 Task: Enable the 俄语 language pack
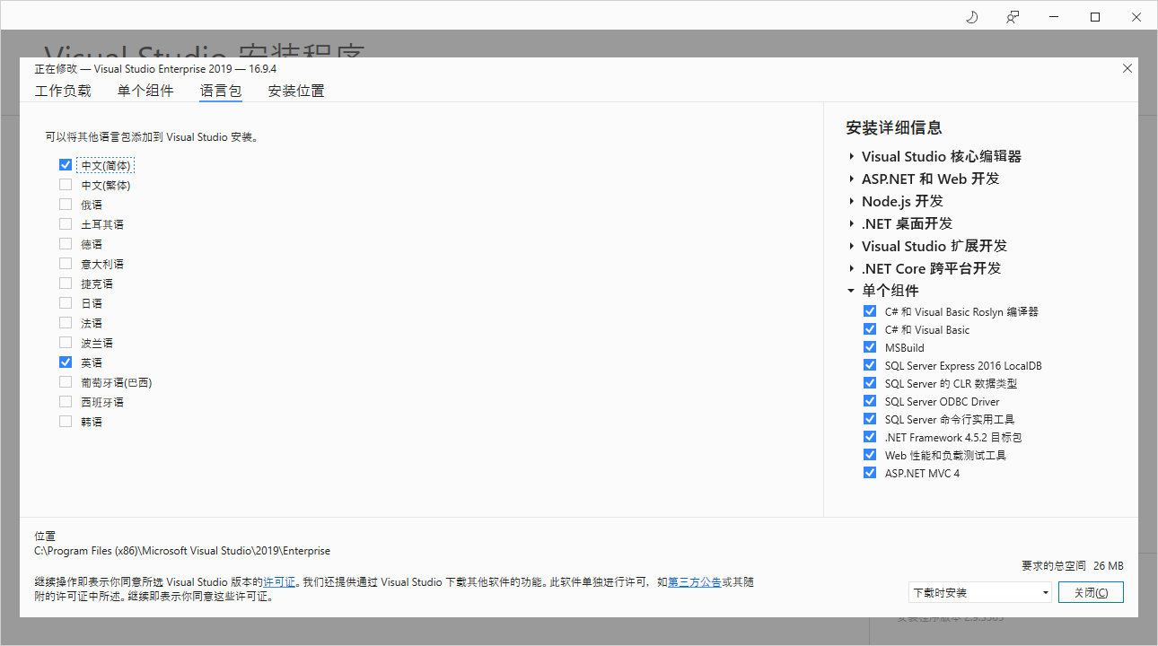66,205
